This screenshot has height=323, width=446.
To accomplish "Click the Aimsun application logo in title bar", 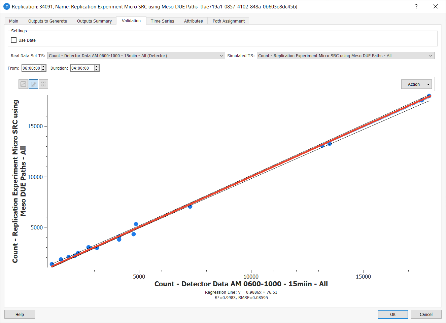I will pos(6,6).
